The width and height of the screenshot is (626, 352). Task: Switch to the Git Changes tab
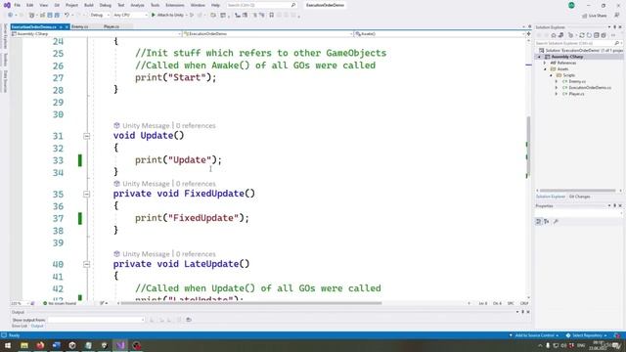579,197
